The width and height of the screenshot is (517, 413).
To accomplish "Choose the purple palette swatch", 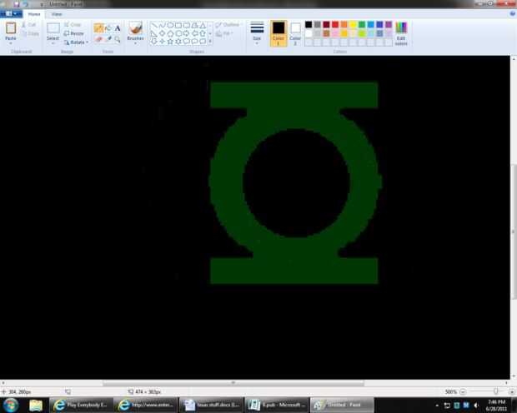I will coord(389,24).
